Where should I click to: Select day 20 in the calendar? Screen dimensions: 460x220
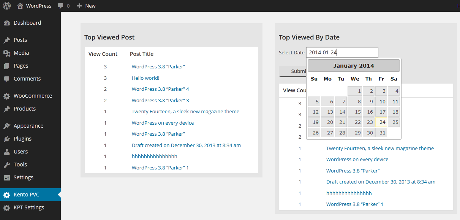(x=327, y=122)
